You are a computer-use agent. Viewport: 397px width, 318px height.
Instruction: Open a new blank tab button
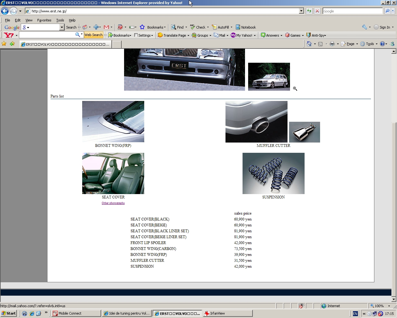point(117,44)
